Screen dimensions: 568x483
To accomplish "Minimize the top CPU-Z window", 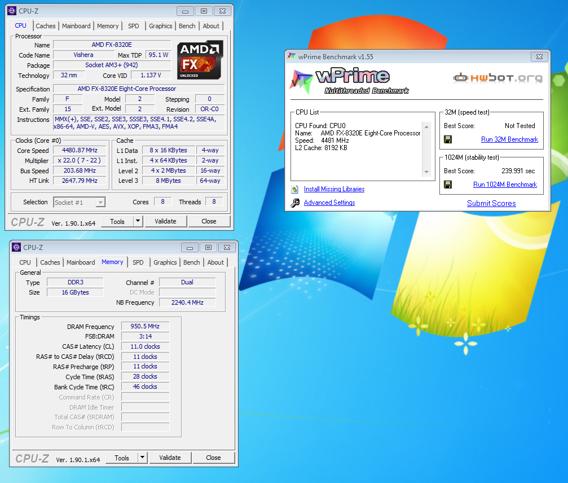I will click(x=185, y=11).
